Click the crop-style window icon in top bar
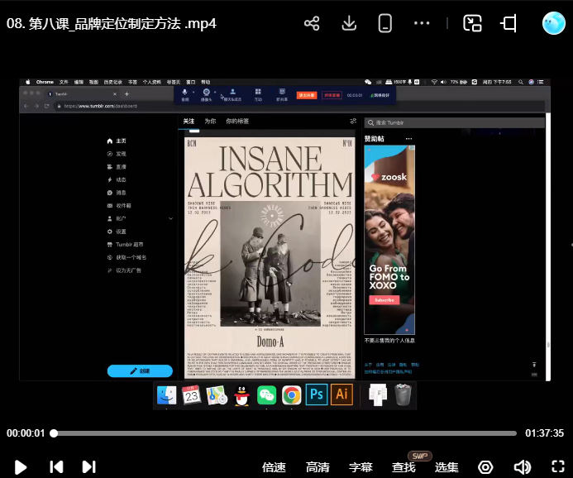Viewport: 573px width, 478px height. tap(509, 23)
